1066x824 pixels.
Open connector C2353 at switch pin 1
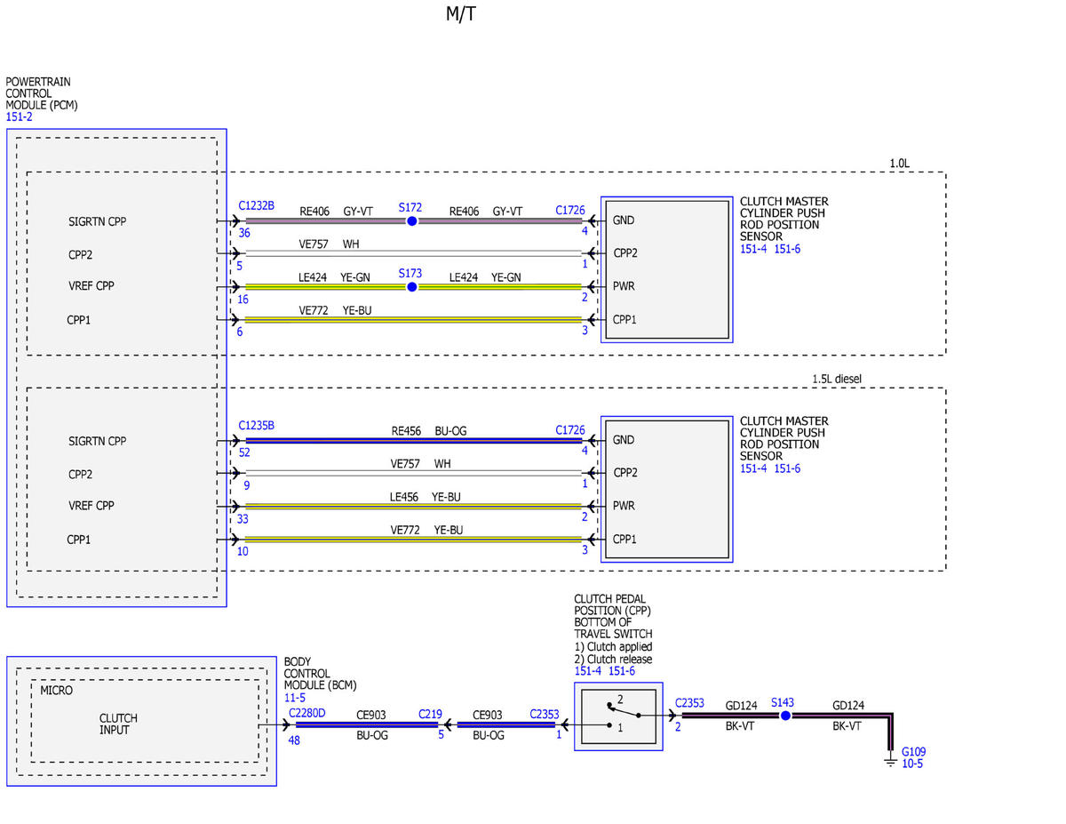tap(545, 713)
